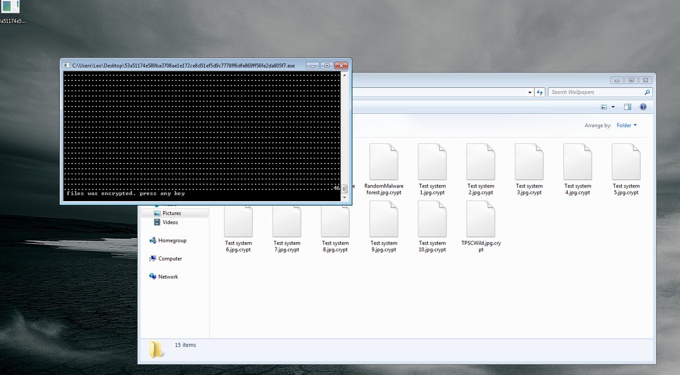Viewport: 680px width, 375px height.
Task: Open the view options dropdown arrow
Action: pos(613,106)
